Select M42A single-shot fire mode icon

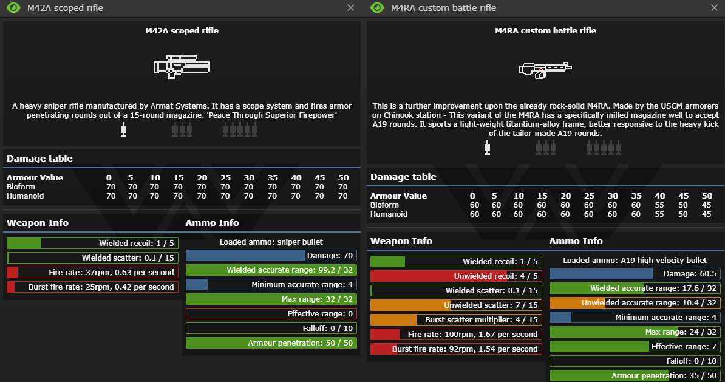pyautogui.click(x=124, y=129)
